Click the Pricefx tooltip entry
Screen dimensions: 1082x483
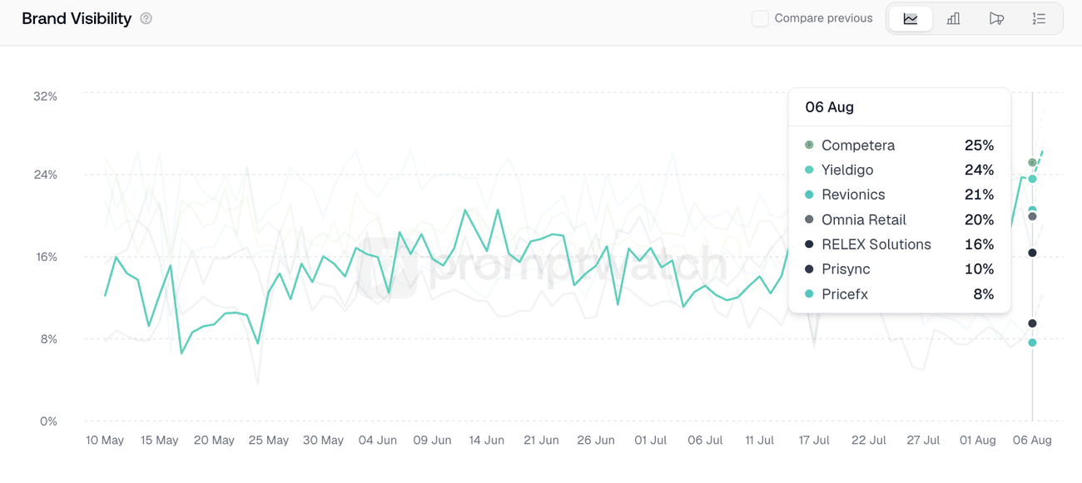899,294
